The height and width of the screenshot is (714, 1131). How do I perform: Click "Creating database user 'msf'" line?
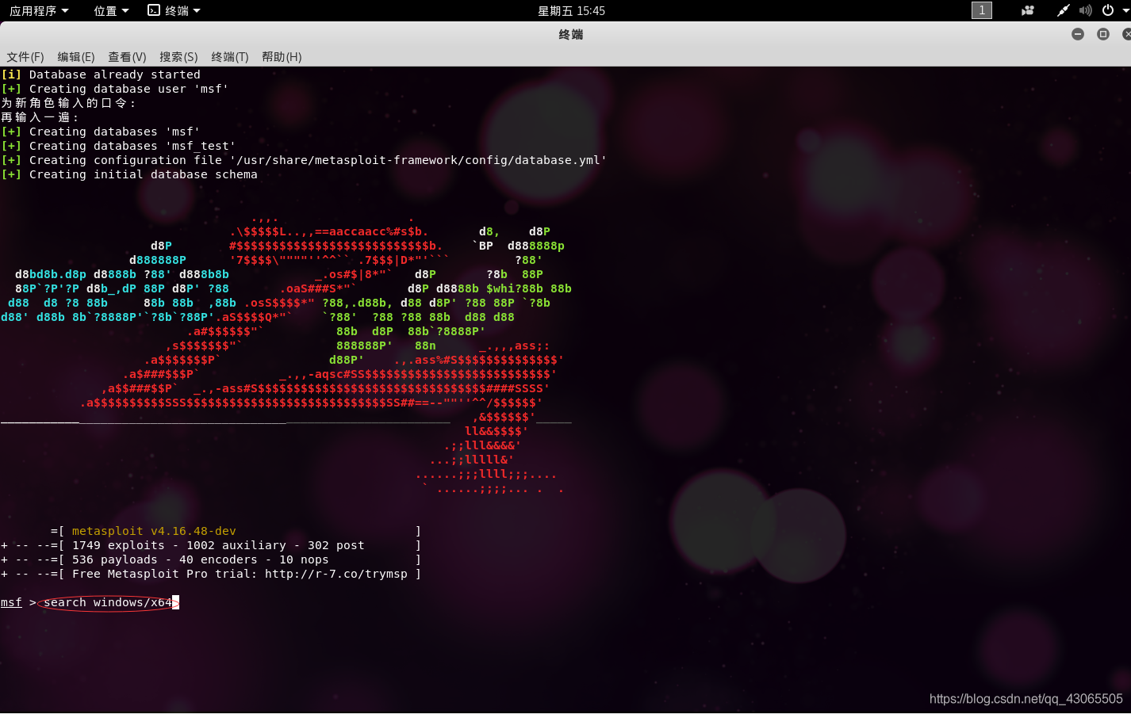click(115, 90)
